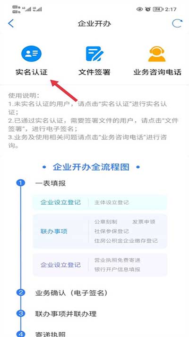Tap the 实名认证 text label
The image size is (189, 337).
32,72
